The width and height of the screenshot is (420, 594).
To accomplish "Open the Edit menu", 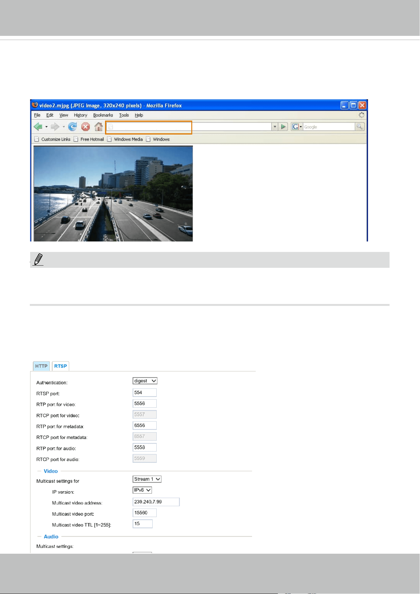I will tap(50, 115).
